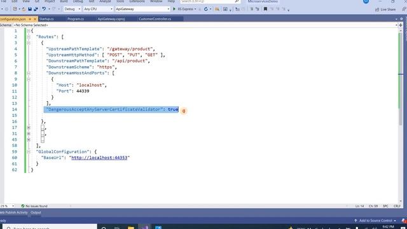Click "UpstreamPathTemplate" key on line 4
407x229 pixels.
[x=74, y=49]
